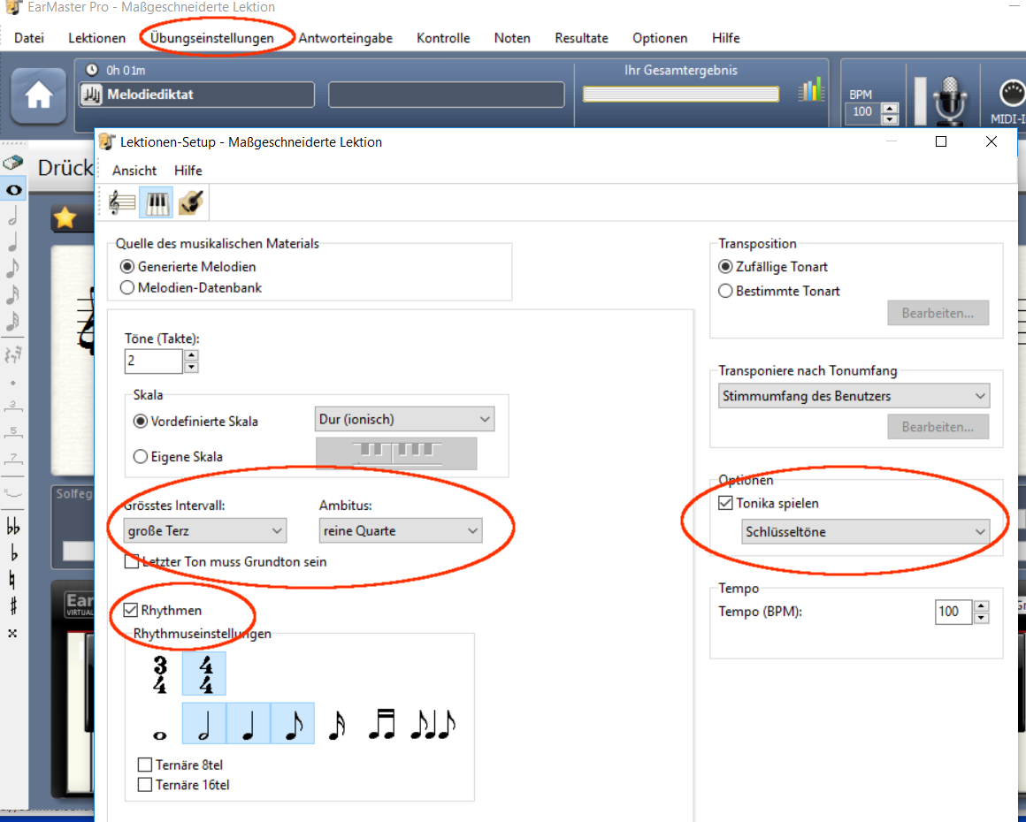Enable the beamed eighth notes rhythm value

(x=381, y=724)
